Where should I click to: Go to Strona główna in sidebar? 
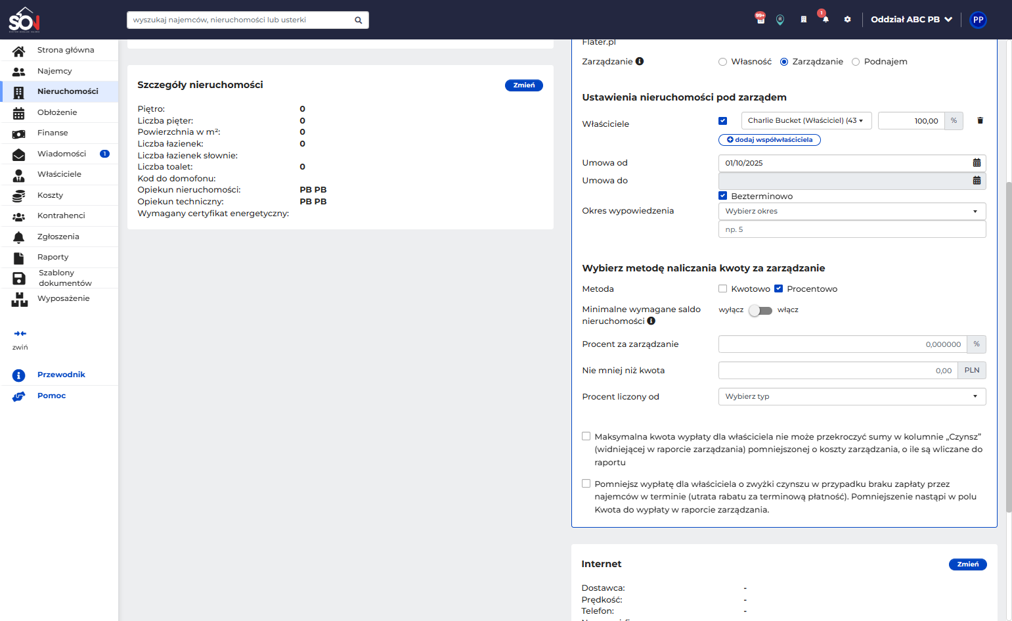tap(59, 51)
